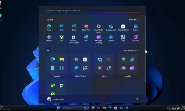Open Edge in the Productivity category
Screen dimensions: 185x111
53,59
